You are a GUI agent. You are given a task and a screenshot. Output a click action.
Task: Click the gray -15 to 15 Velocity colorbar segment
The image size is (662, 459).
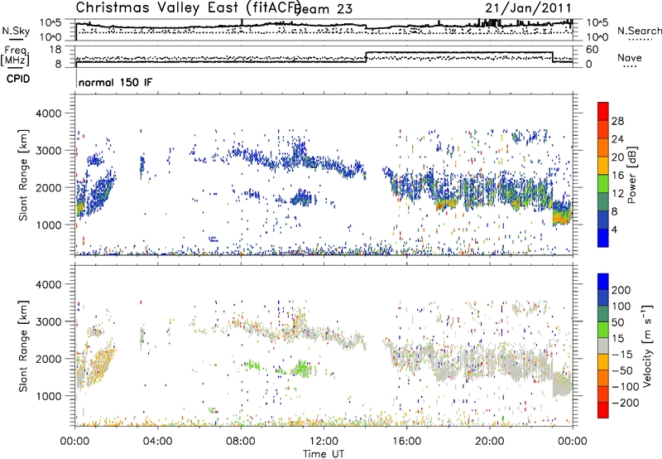point(603,345)
